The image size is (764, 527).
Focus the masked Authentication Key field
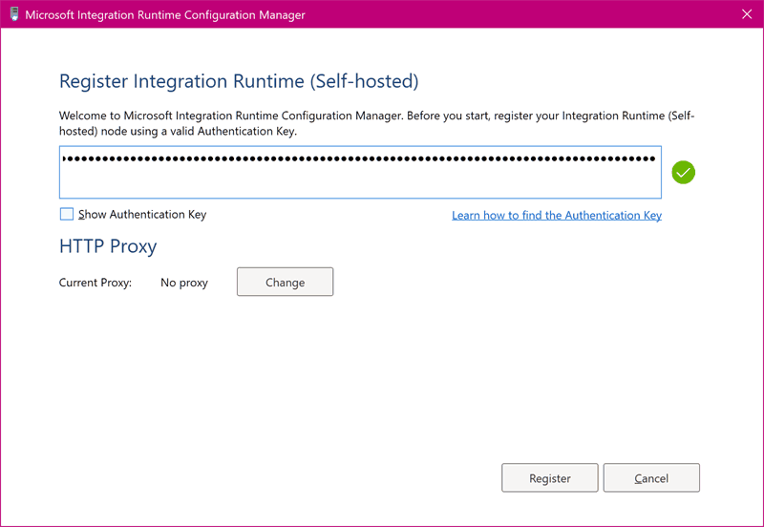click(x=360, y=172)
